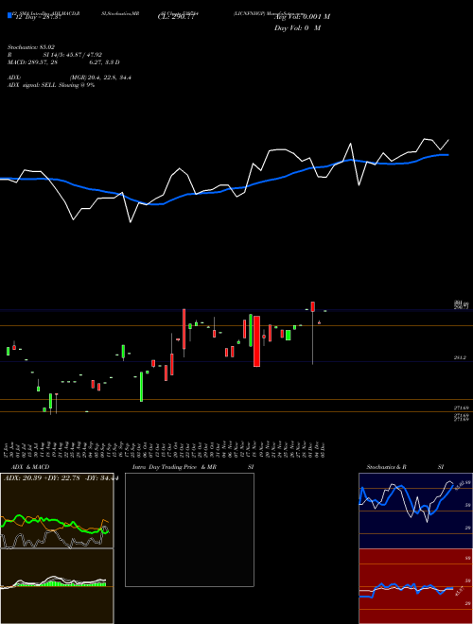Click the 'Stochastics & R SI' panel title
This screenshot has width=473, height=624.
click(x=405, y=467)
